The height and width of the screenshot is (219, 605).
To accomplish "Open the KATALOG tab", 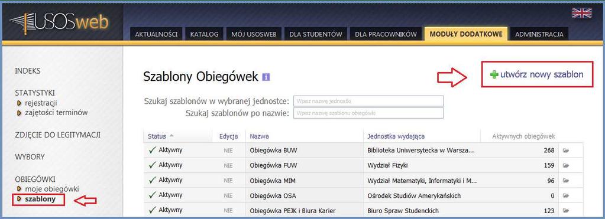I will pos(204,34).
